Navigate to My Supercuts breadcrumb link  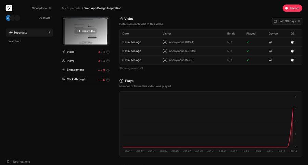(71, 8)
